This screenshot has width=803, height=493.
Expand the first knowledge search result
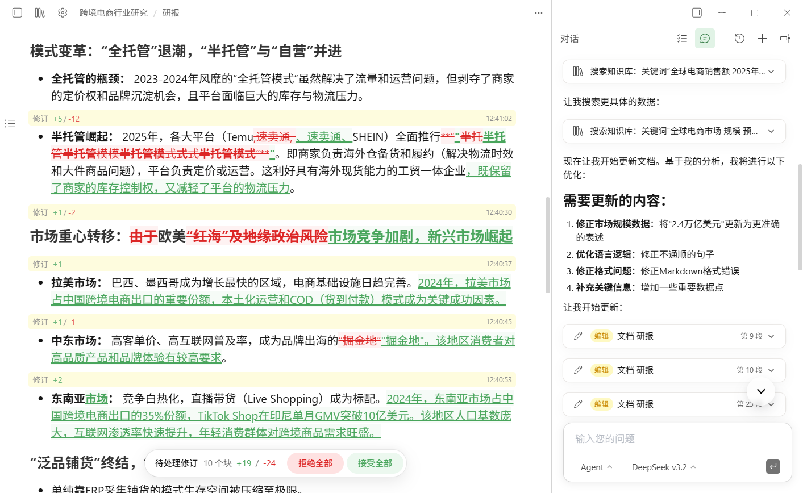771,72
